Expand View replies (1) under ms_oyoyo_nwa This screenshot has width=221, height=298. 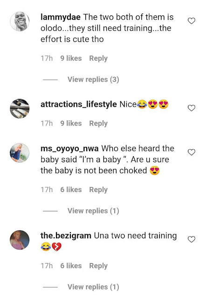point(93,211)
